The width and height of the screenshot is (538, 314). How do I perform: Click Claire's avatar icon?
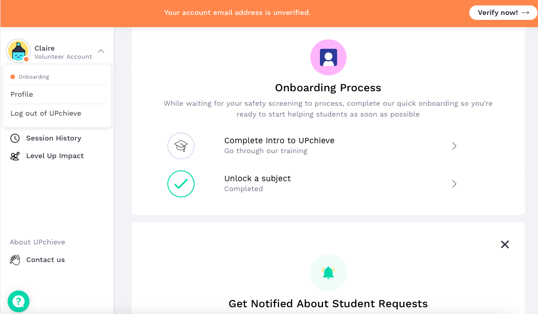coord(18,51)
